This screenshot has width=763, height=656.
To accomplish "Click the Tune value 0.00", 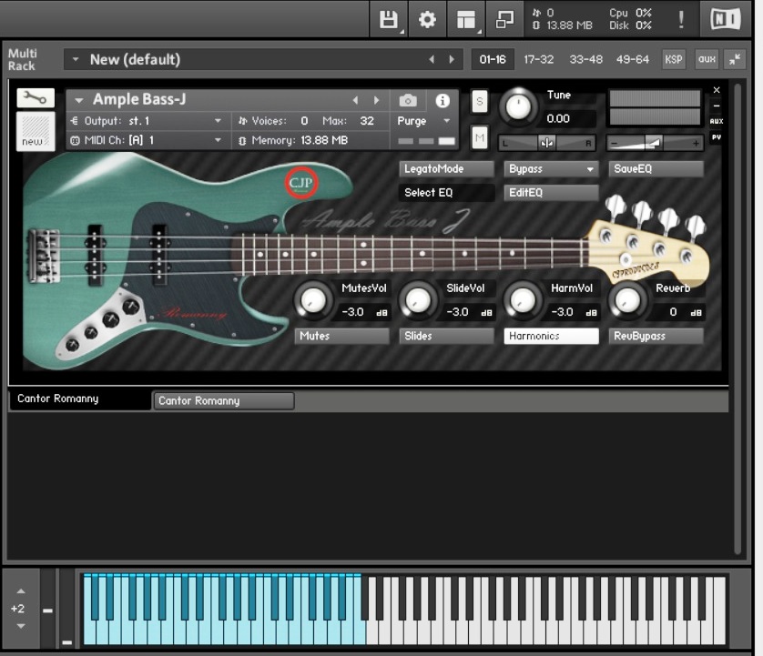I will tap(558, 118).
